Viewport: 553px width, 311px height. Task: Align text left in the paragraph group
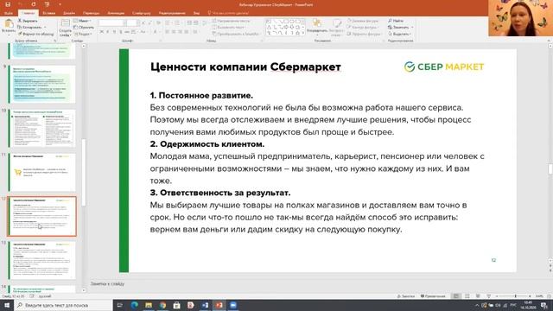coord(168,32)
